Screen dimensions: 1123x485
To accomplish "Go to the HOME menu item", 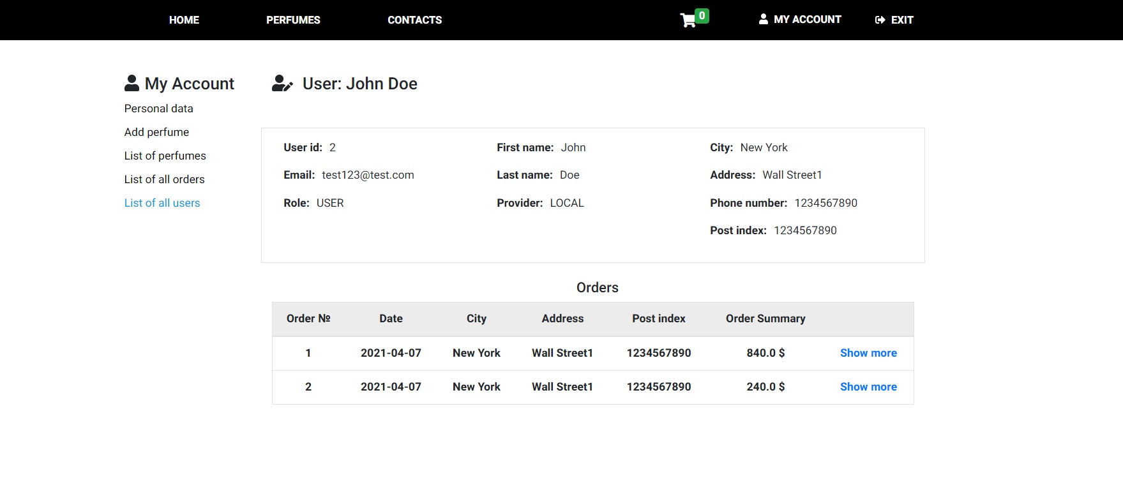I will 184,20.
